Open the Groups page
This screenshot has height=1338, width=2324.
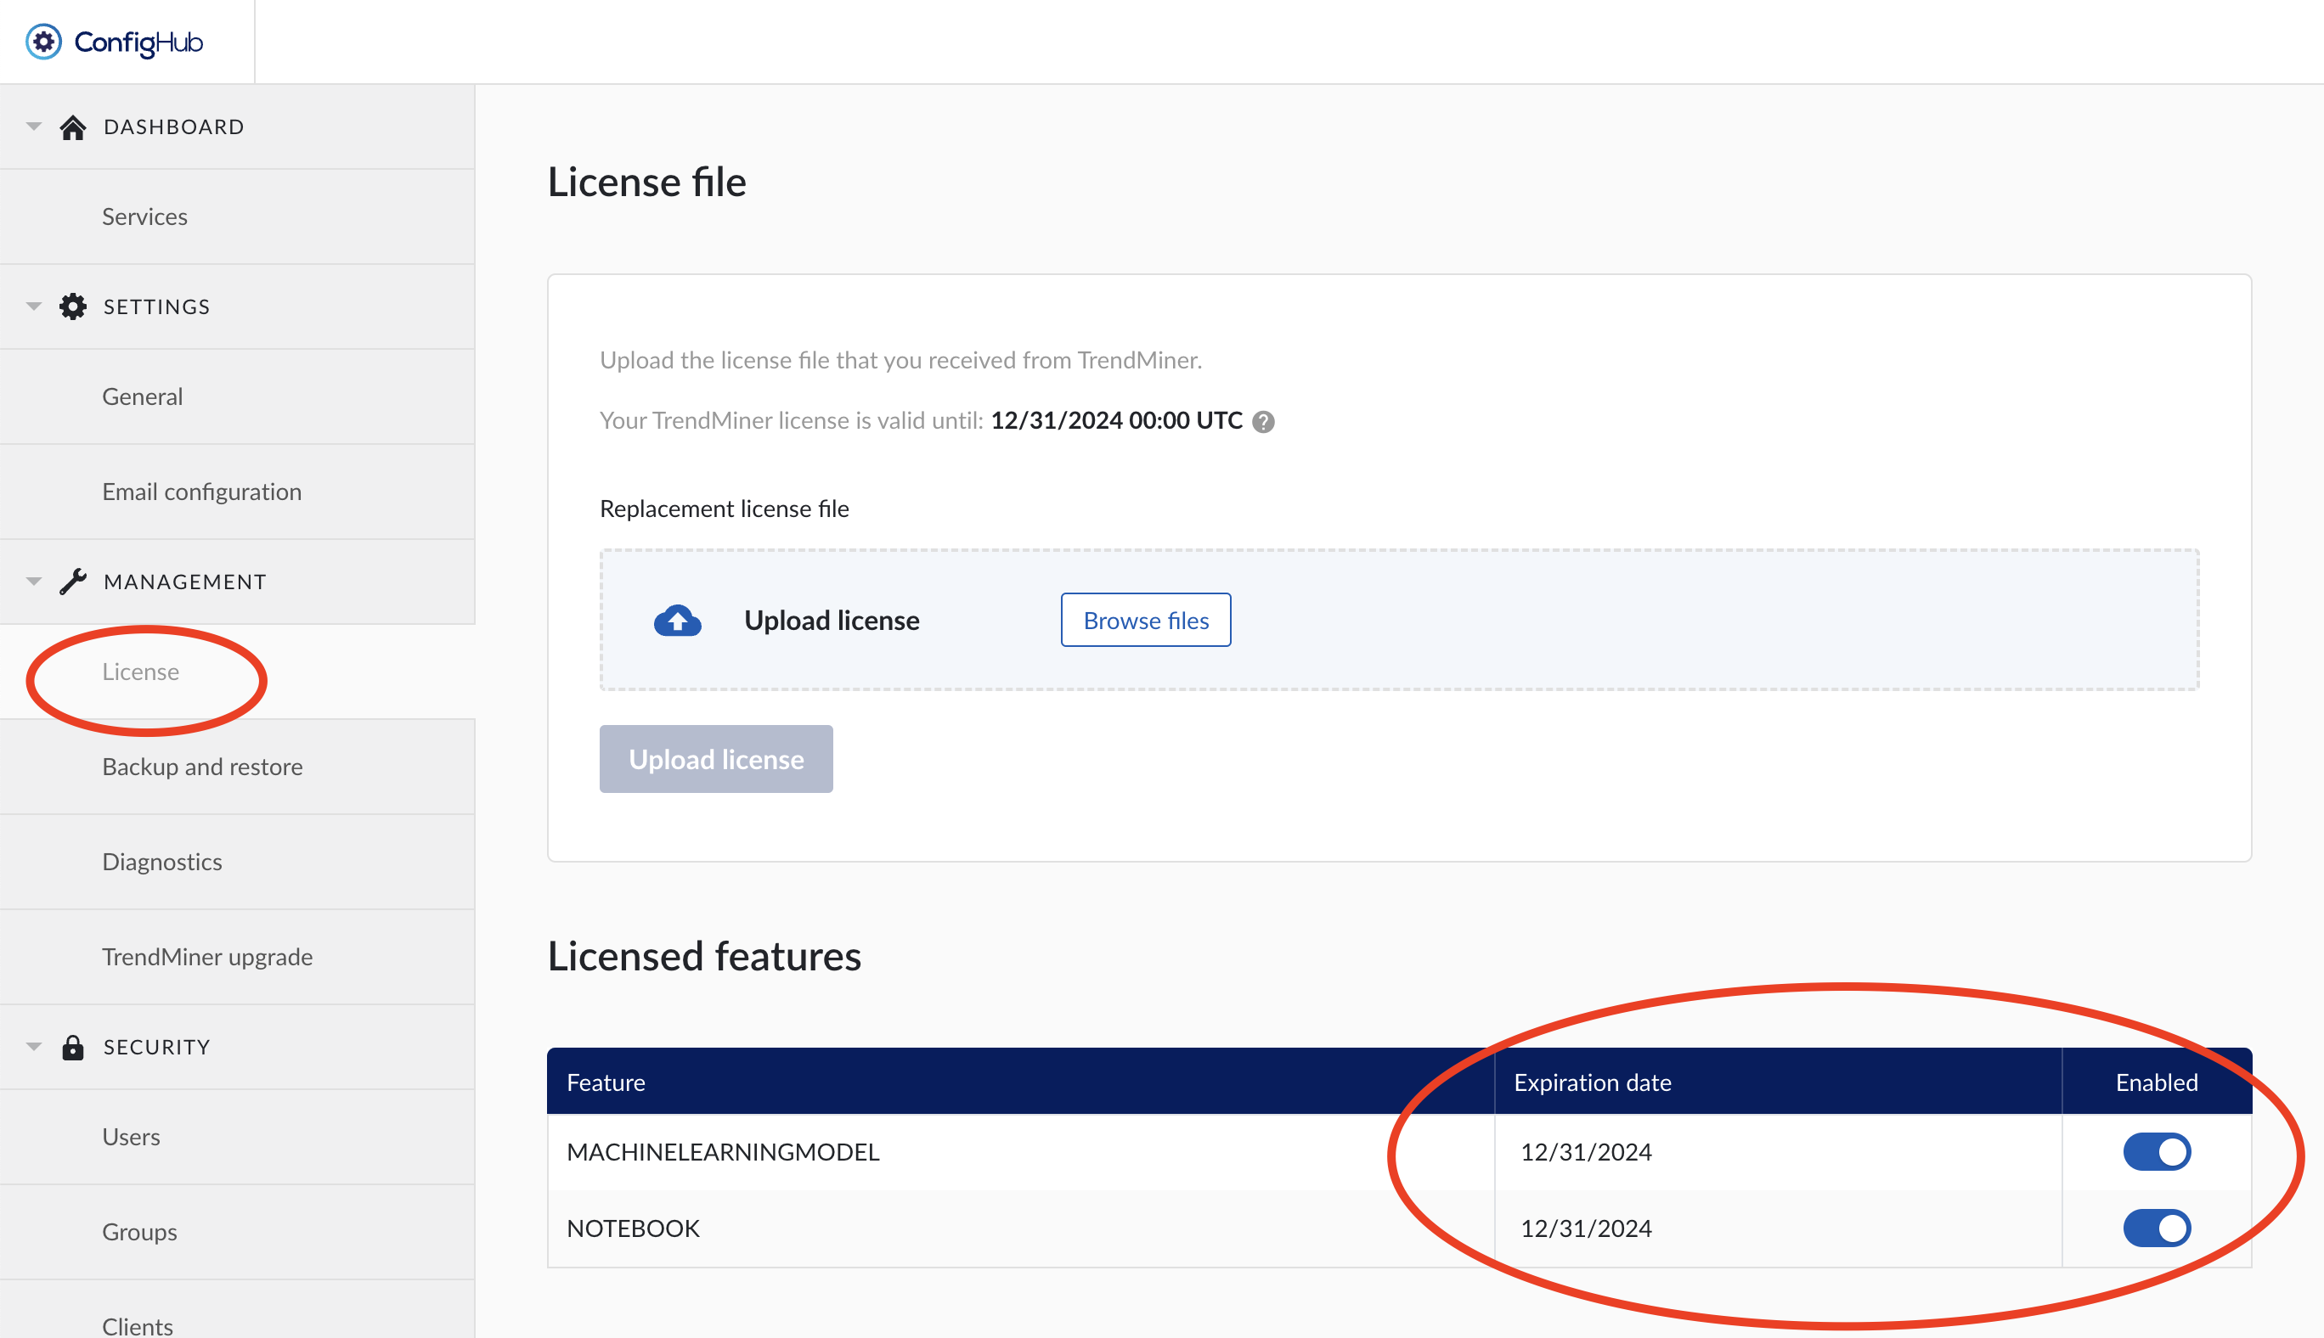click(x=237, y=1231)
